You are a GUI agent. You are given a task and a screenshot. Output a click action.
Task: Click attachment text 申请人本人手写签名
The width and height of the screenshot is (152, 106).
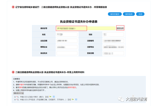(x=28, y=100)
